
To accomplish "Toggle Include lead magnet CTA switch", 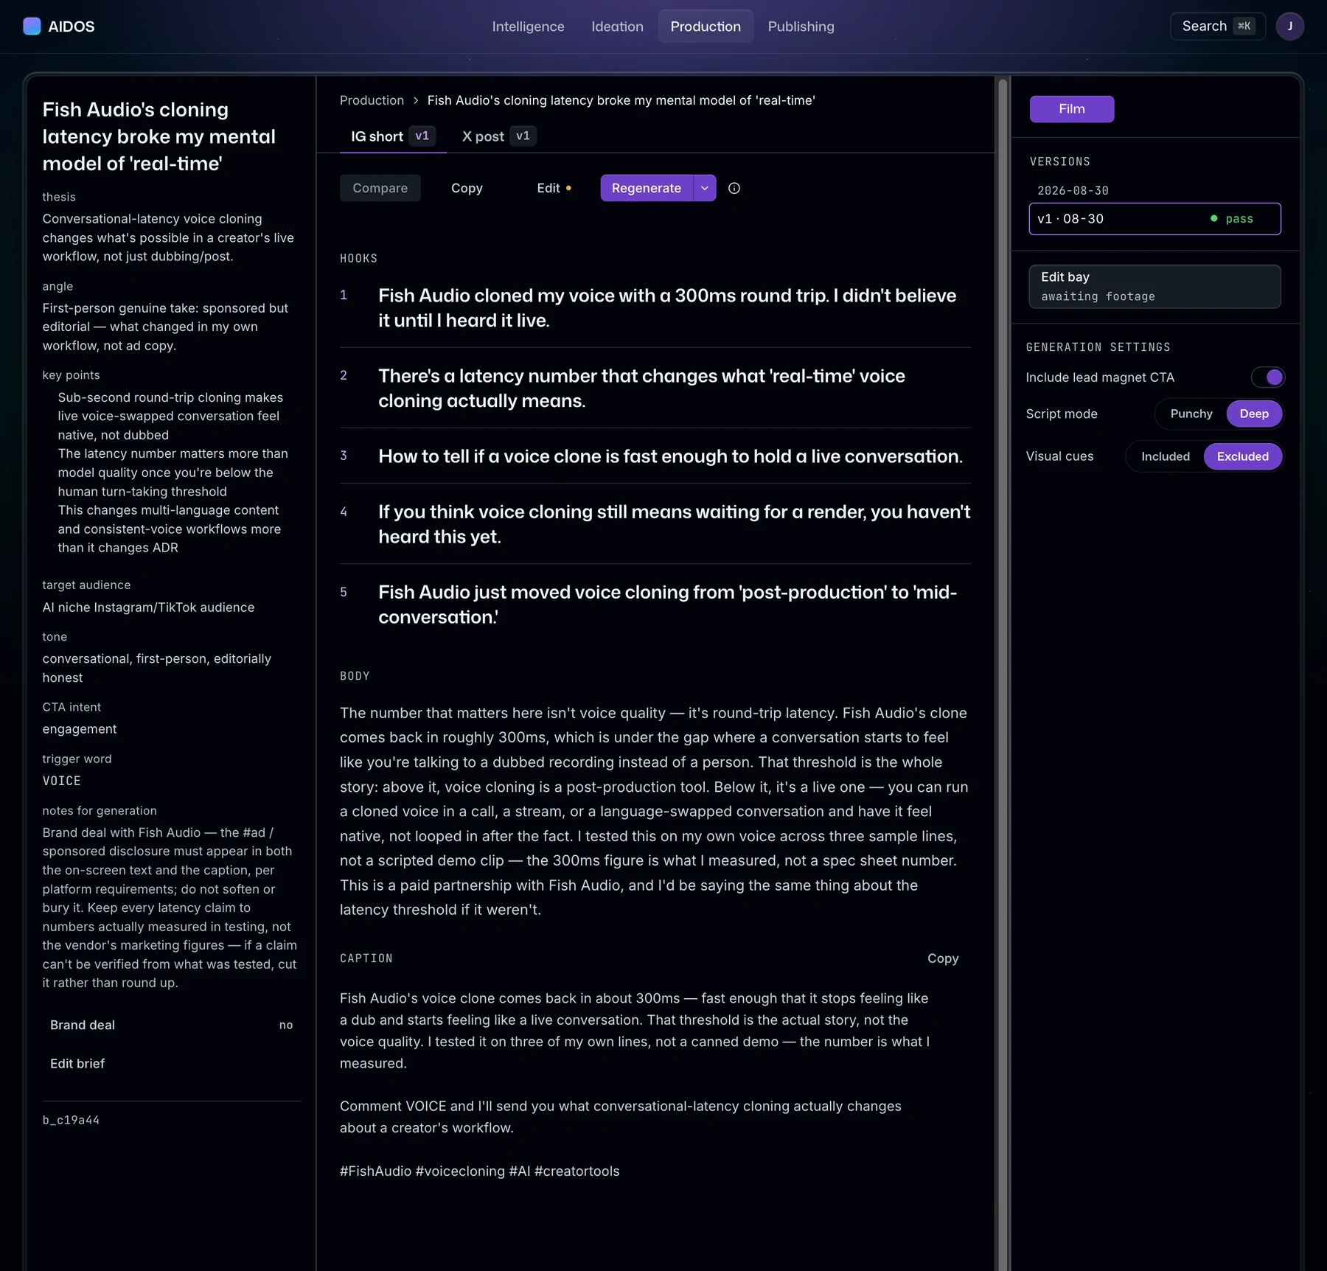I will [1267, 377].
